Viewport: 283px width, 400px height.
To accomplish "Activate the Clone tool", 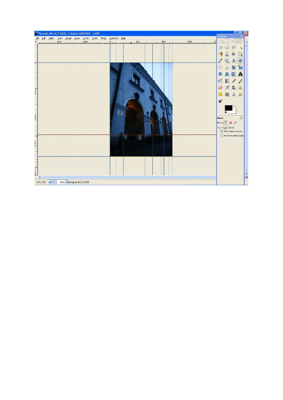I will [x=241, y=88].
